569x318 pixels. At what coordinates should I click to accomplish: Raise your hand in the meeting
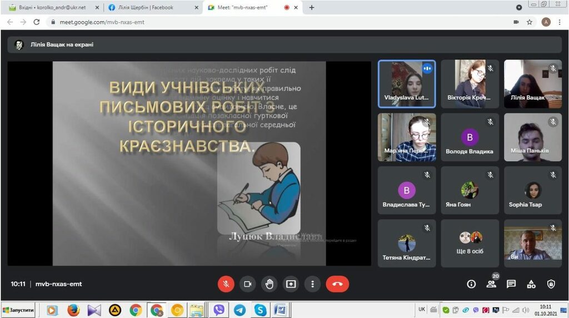(x=269, y=284)
